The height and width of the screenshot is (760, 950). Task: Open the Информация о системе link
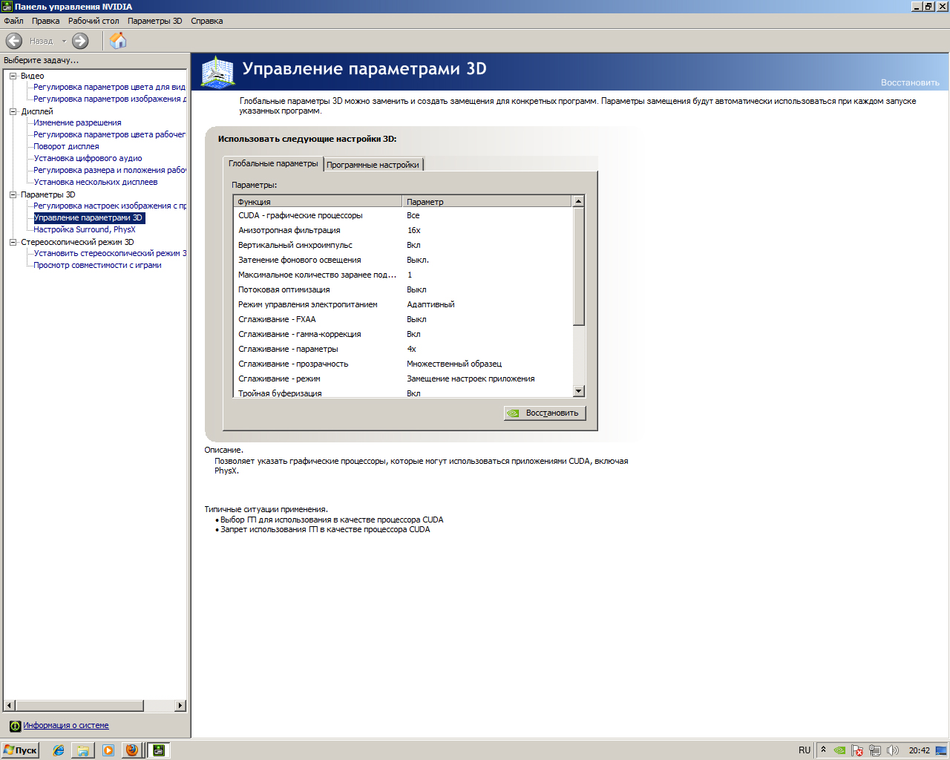(x=65, y=726)
